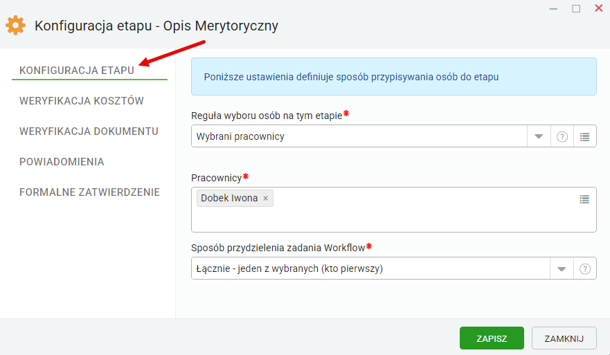Image resolution: width=610 pixels, height=355 pixels.
Task: Click the green Zapisz button
Action: pyautogui.click(x=492, y=338)
